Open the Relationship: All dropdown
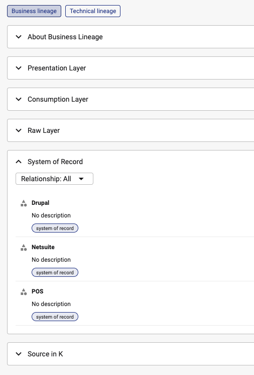This screenshot has height=375, width=254. [x=54, y=179]
